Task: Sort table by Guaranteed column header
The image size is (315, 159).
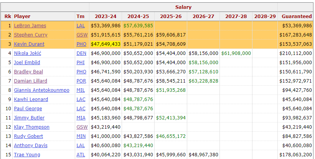Action: 297,17
